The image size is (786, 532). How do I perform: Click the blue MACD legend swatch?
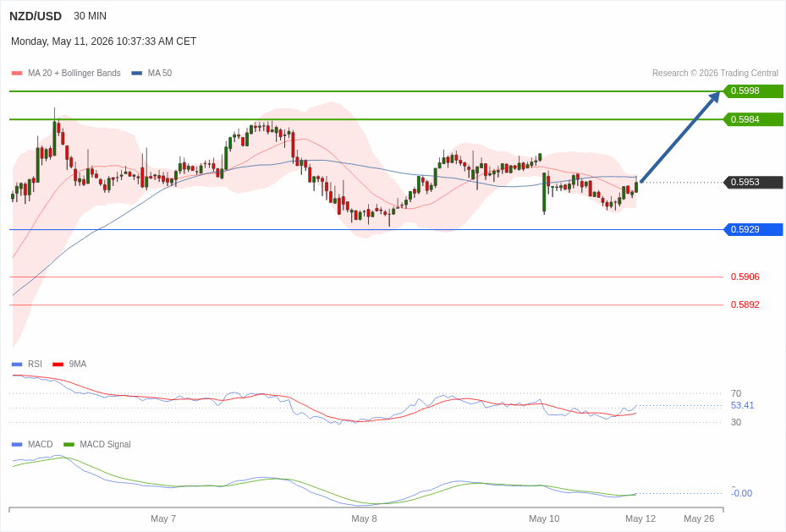tap(17, 444)
